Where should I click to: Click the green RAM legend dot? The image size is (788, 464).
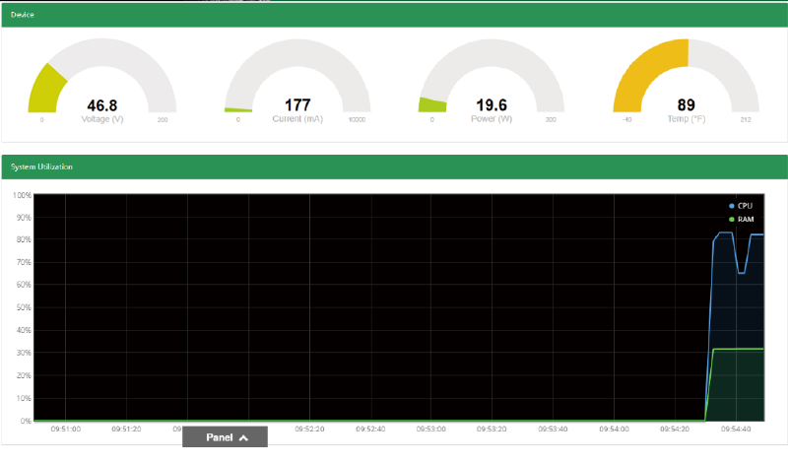pyautogui.click(x=730, y=219)
